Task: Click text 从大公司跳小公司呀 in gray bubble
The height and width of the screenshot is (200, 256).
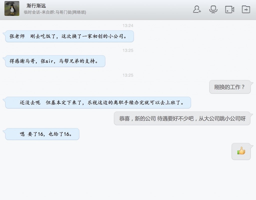Action: [222, 119]
